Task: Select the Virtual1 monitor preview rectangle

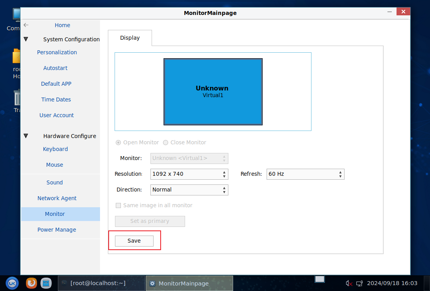Action: 213,92
